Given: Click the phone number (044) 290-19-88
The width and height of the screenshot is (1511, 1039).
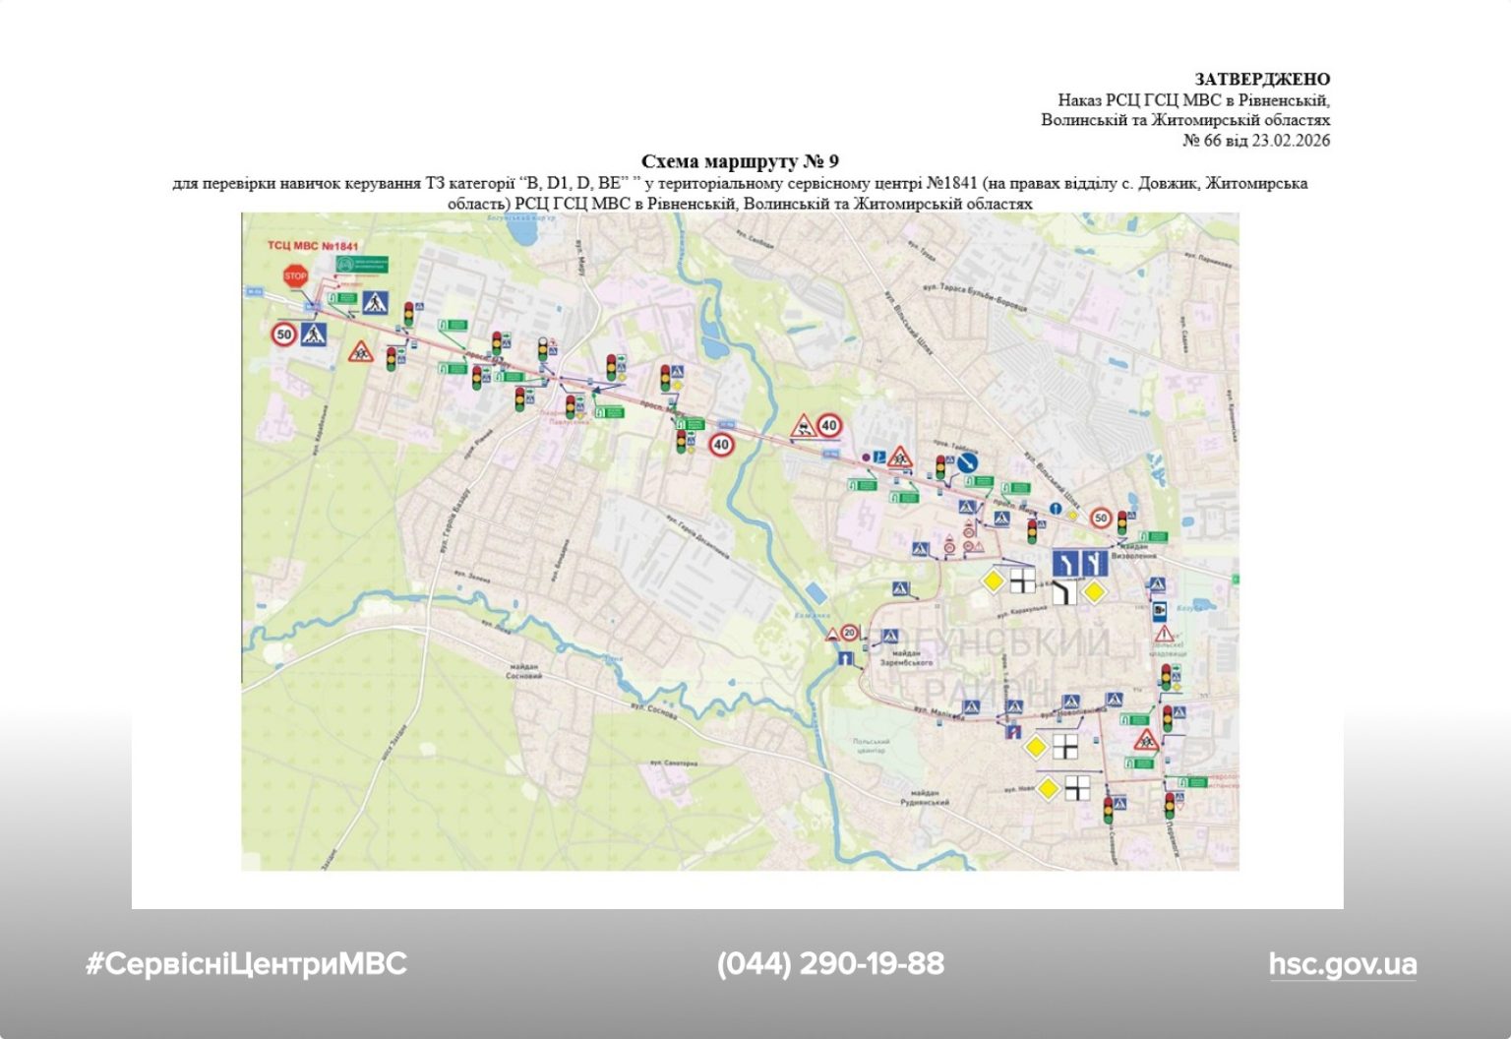Looking at the screenshot, I should 830,964.
